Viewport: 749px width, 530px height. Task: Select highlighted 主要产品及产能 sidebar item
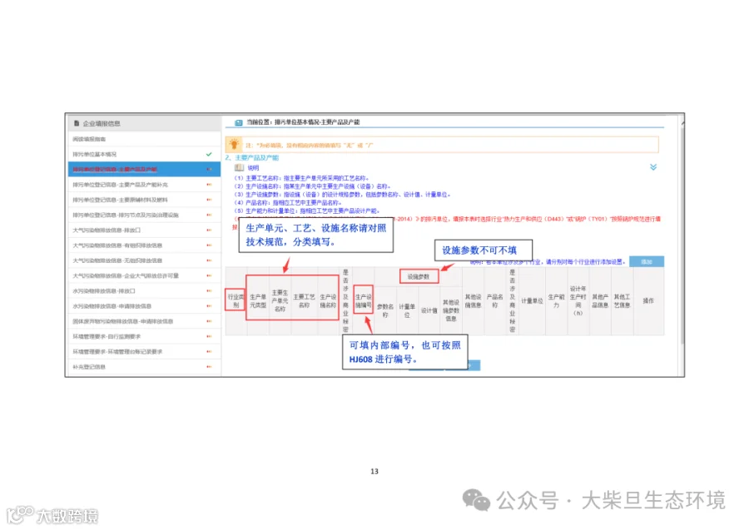tap(145, 170)
